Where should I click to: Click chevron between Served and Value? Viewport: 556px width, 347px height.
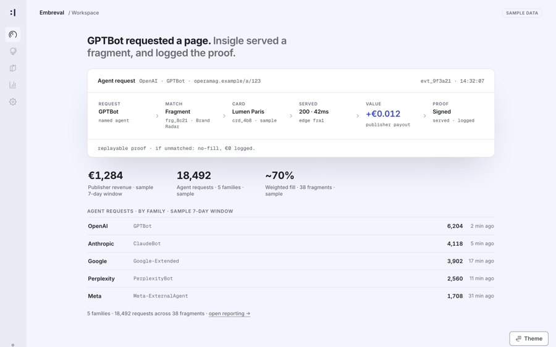(x=358, y=116)
